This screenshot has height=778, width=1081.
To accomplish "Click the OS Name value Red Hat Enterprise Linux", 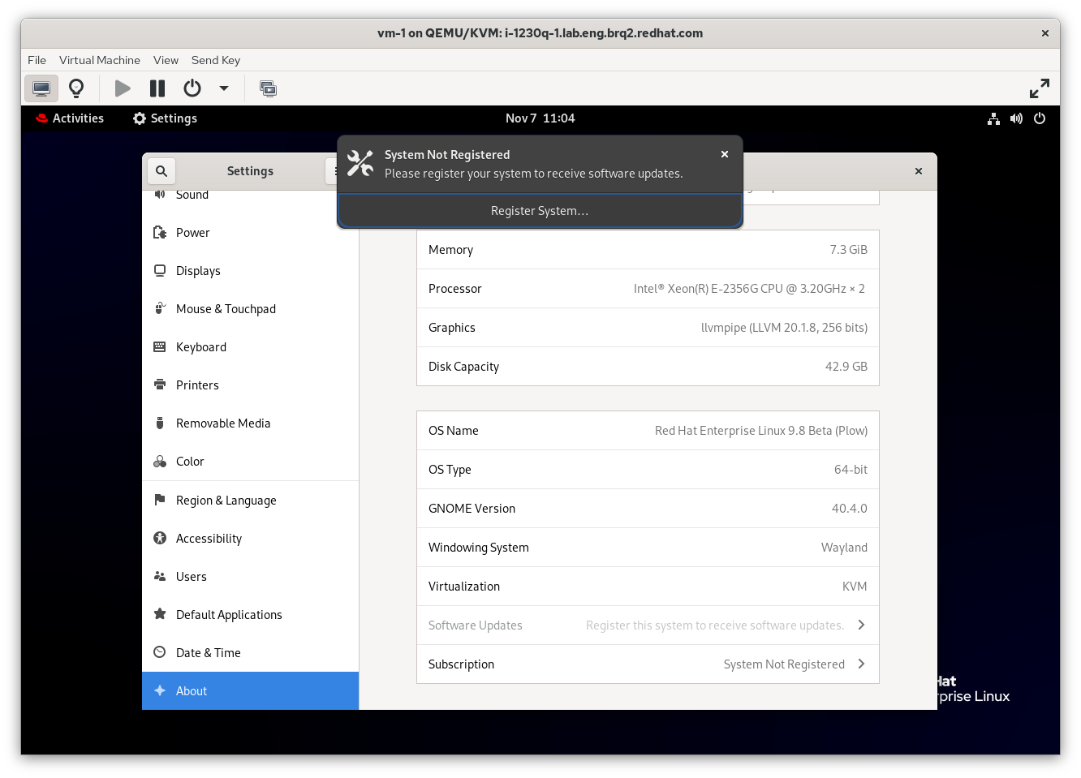I will click(761, 431).
